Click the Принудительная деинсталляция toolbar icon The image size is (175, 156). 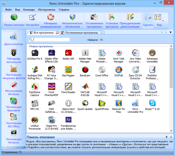130,19
